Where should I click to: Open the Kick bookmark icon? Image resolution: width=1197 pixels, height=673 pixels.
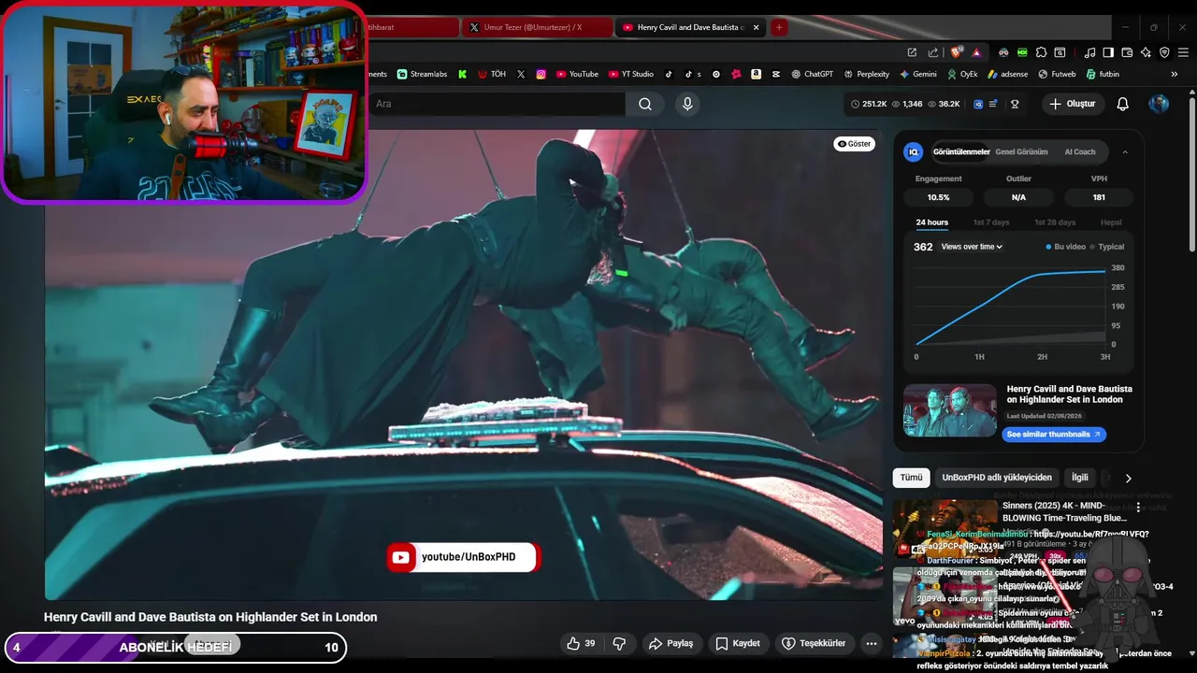click(462, 74)
